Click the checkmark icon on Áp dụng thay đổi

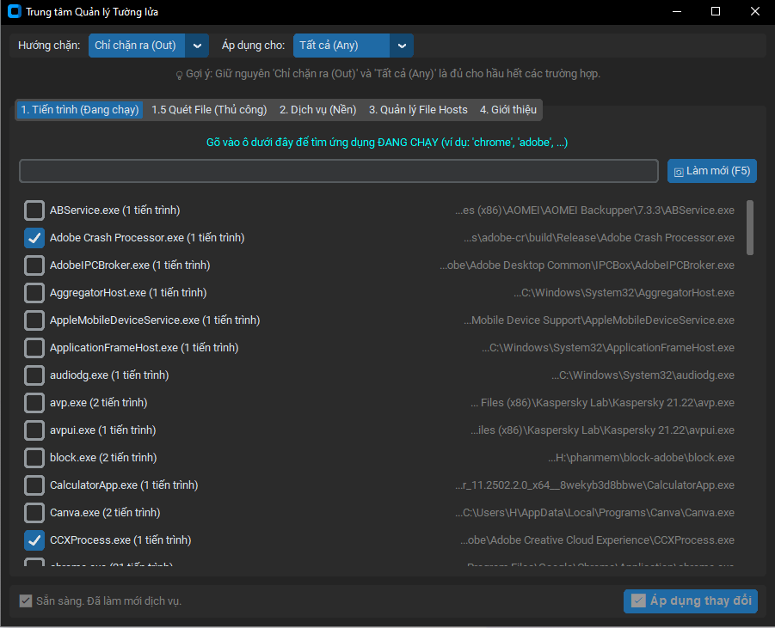[638, 601]
